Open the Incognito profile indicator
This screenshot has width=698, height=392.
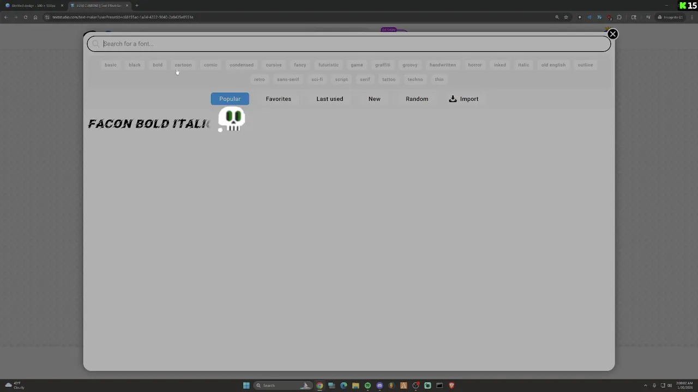point(670,17)
